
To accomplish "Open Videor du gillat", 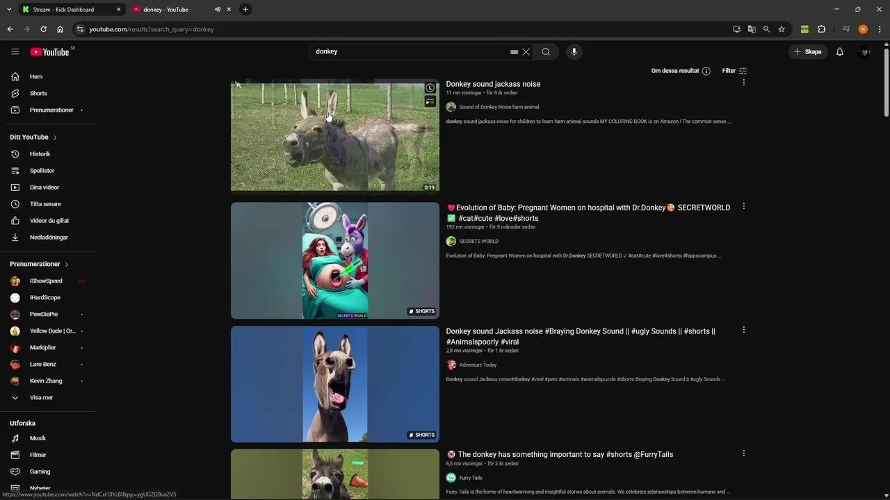I will click(49, 220).
